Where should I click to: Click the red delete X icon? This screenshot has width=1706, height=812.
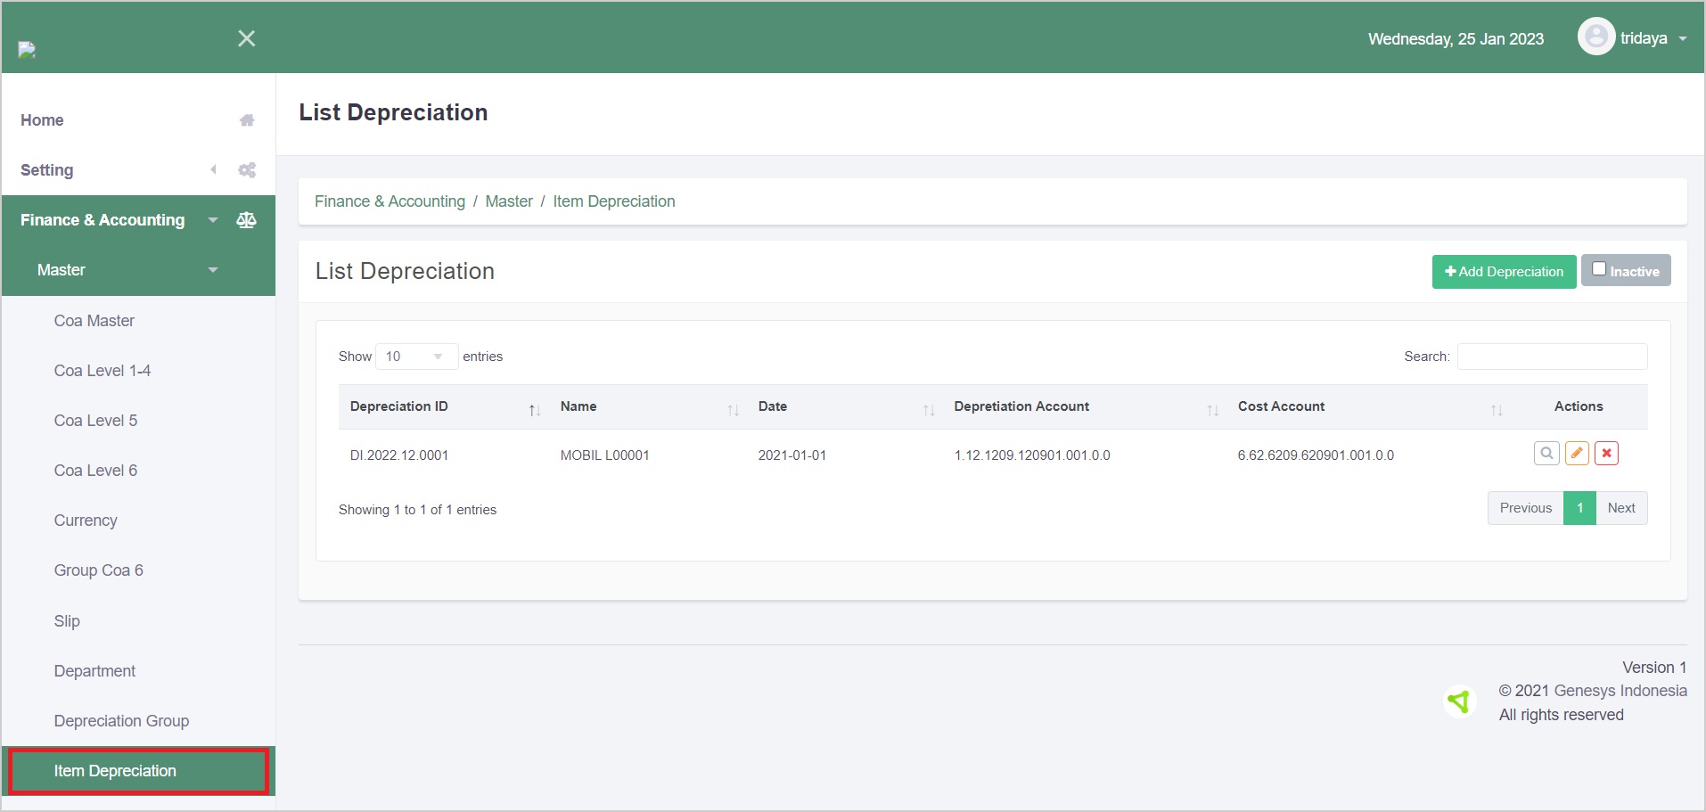pyautogui.click(x=1606, y=454)
